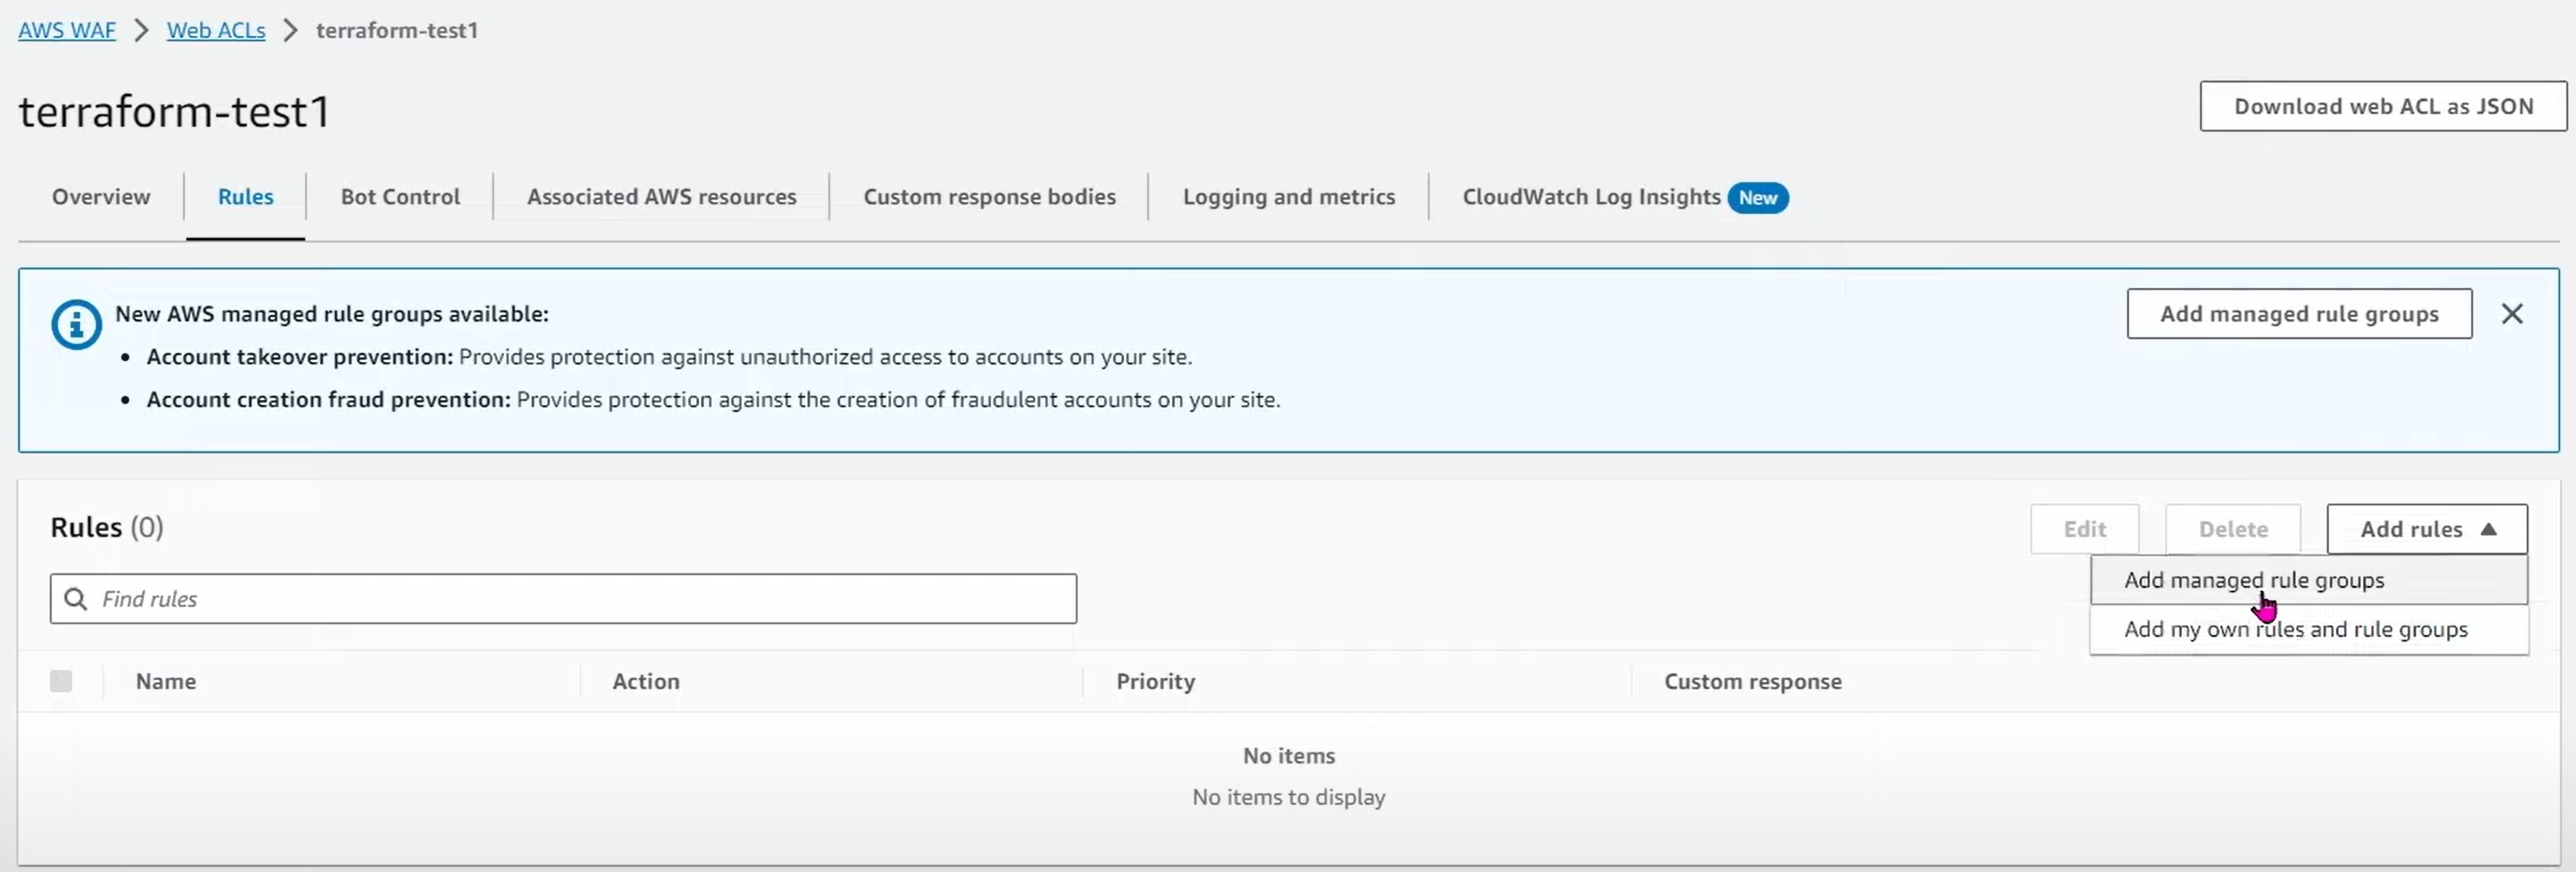This screenshot has height=872, width=2576.
Task: Click the disabled Delete button
Action: (x=2232, y=529)
